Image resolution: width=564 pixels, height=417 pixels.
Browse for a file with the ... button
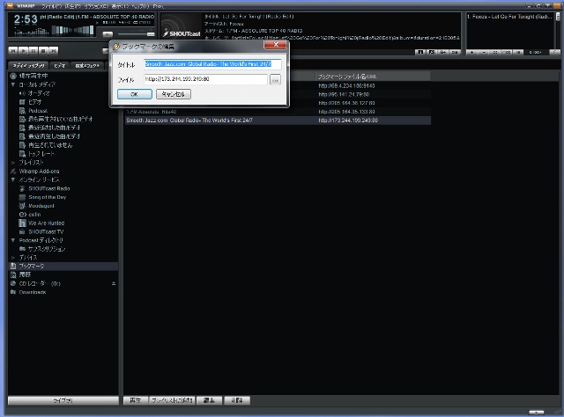pyautogui.click(x=275, y=80)
